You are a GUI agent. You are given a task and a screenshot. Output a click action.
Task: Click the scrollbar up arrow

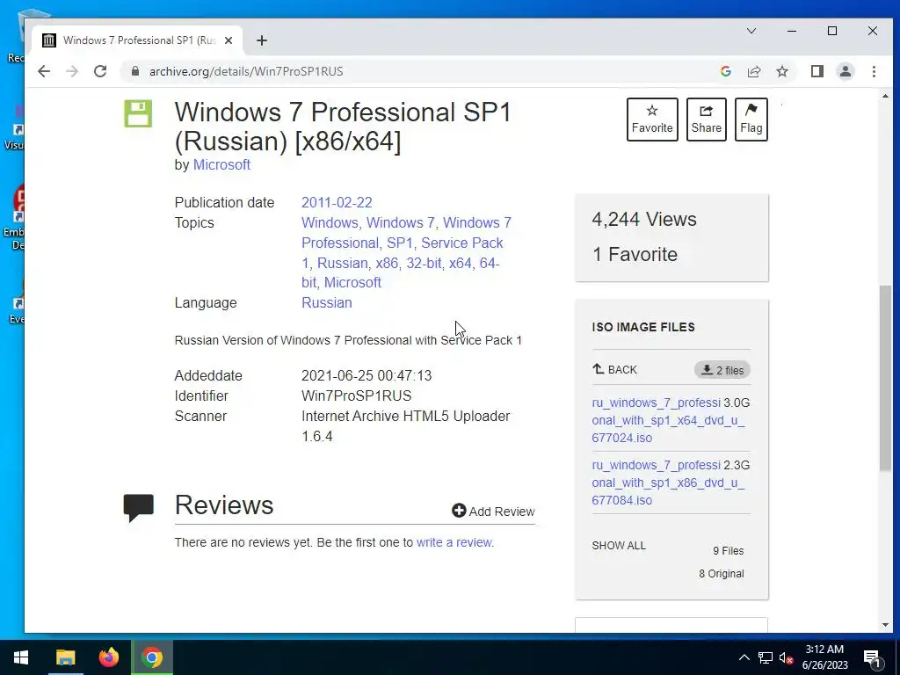pyautogui.click(x=885, y=97)
